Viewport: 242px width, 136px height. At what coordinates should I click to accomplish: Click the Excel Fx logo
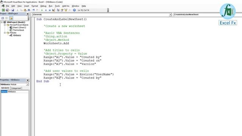coord(228,15)
